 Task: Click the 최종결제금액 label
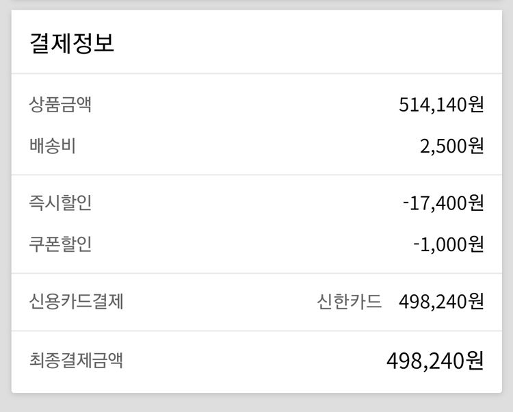[x=77, y=360]
